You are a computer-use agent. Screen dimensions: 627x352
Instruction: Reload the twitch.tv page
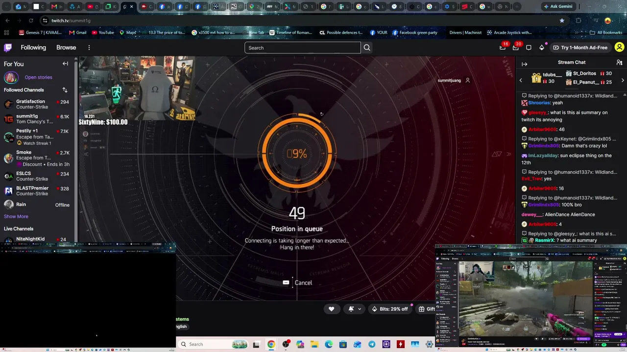(x=31, y=21)
